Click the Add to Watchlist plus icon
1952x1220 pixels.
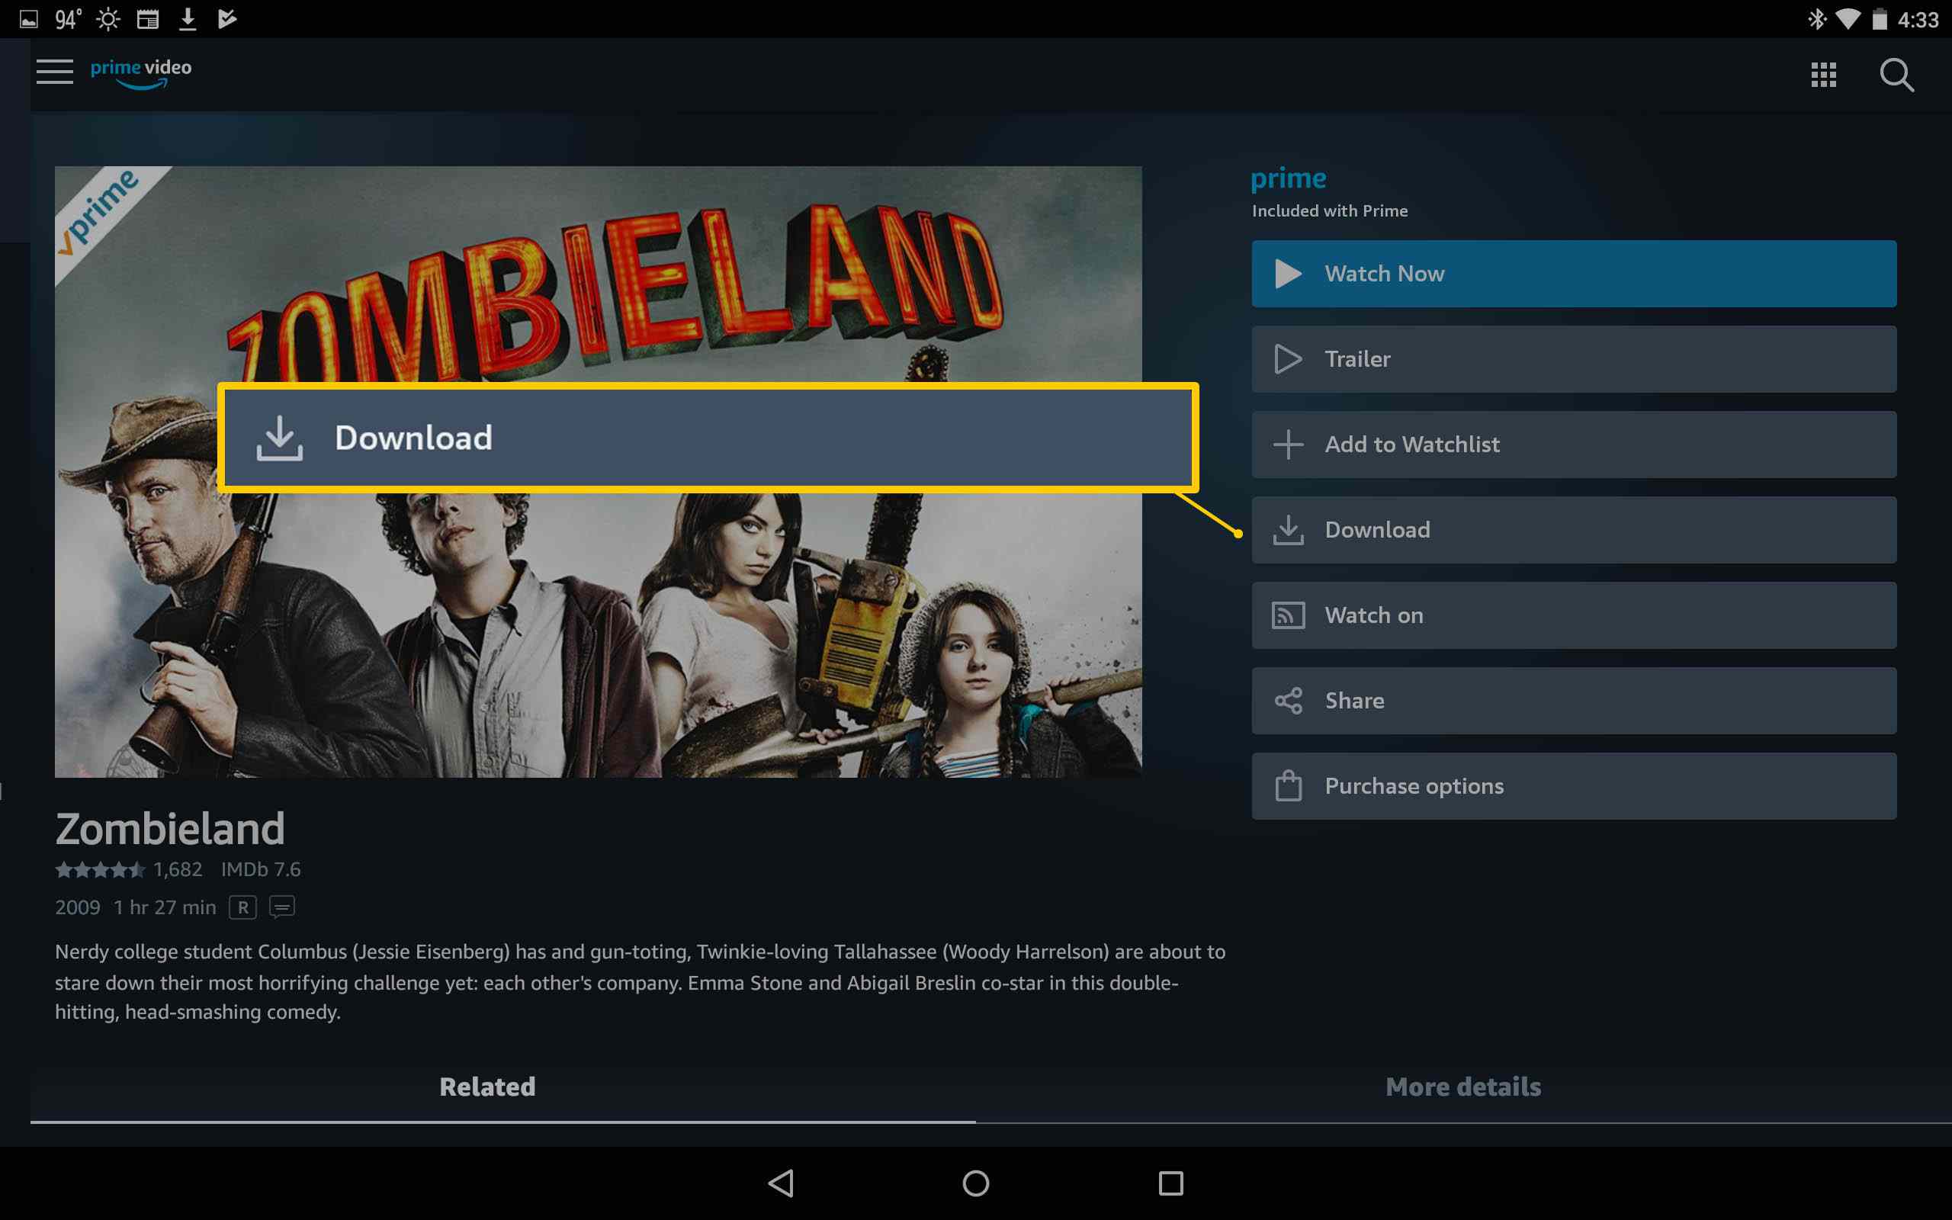click(1287, 444)
